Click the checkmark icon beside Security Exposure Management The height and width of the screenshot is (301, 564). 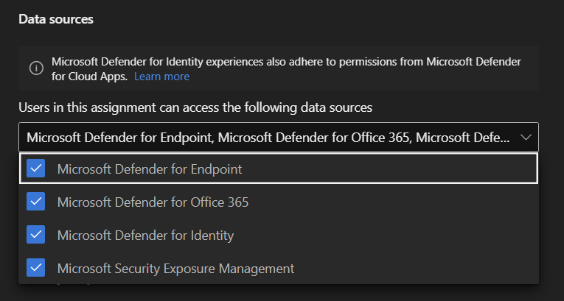tap(35, 268)
